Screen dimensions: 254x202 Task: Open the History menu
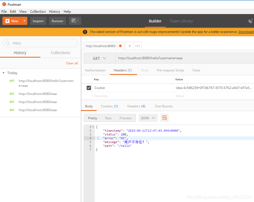click(54, 11)
